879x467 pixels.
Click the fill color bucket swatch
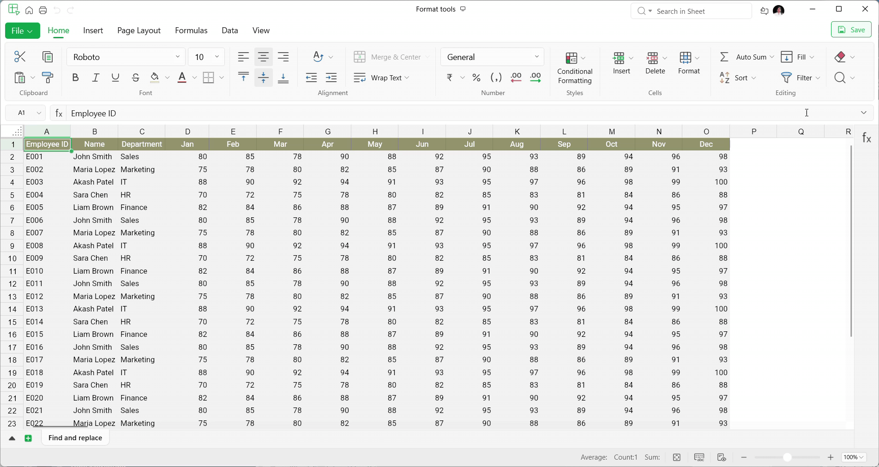(x=155, y=78)
